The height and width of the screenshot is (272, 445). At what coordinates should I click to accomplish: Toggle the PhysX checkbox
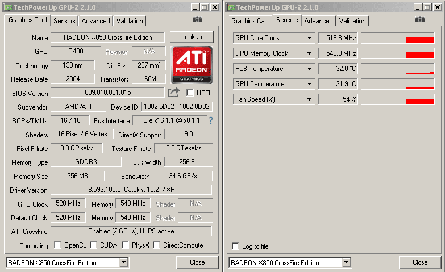[x=125, y=245]
